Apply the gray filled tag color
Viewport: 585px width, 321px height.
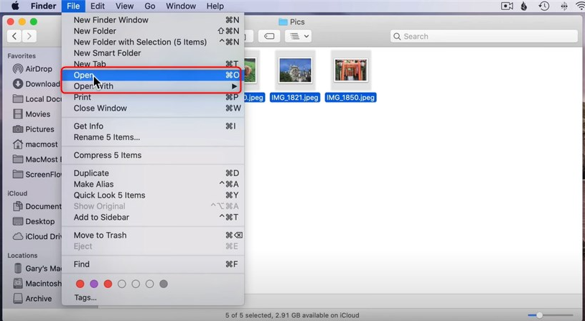(x=164, y=284)
